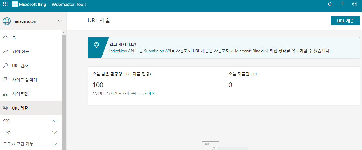Click the URL 제출 button at top right
This screenshot has width=362, height=150.
[x=345, y=21]
